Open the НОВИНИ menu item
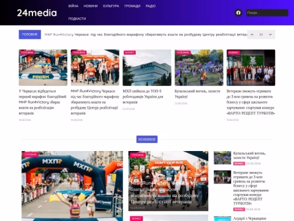294x221 pixels. pyautogui.click(x=91, y=6)
